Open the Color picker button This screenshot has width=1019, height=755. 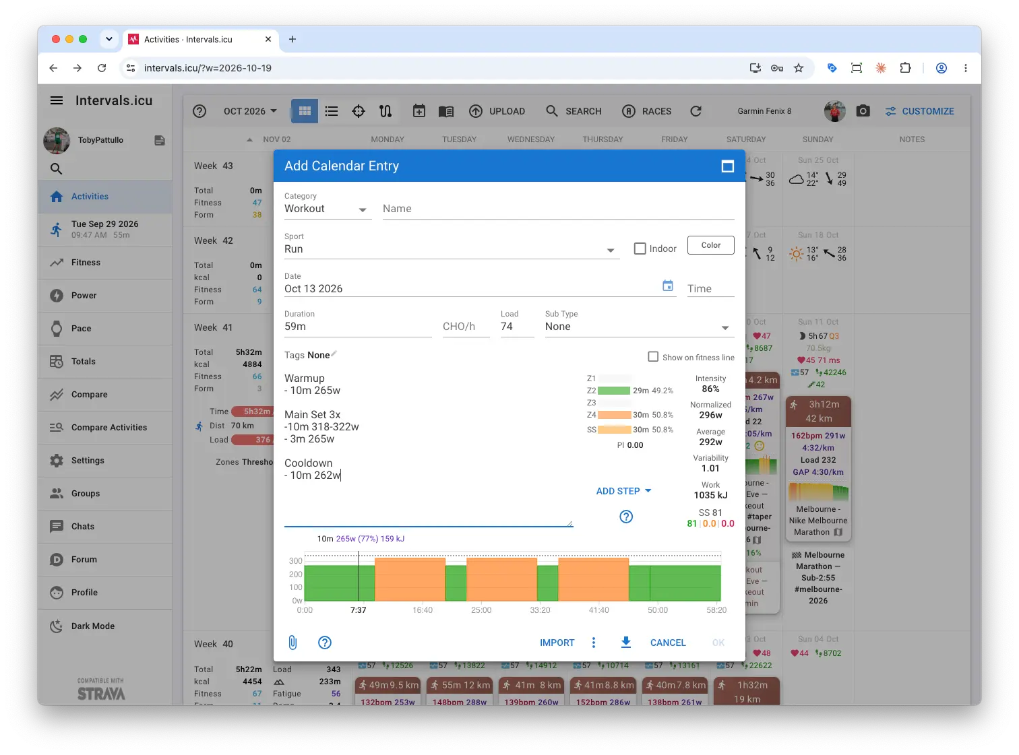coord(711,245)
